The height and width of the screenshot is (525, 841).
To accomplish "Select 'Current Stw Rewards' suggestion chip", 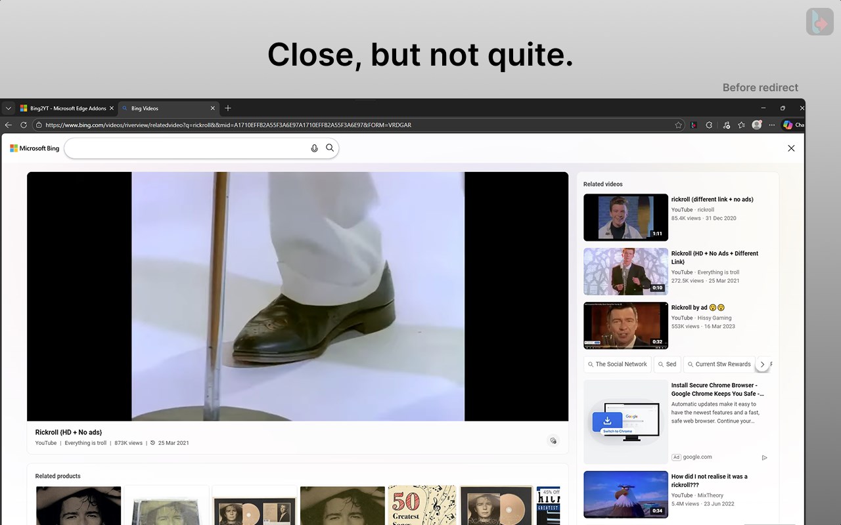I will [719, 364].
